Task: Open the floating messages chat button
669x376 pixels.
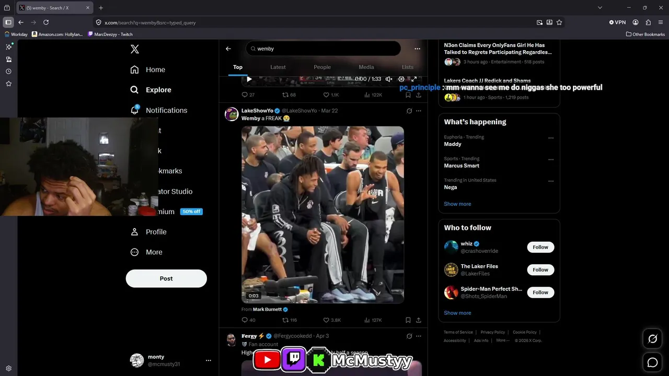Action: tap(653, 362)
